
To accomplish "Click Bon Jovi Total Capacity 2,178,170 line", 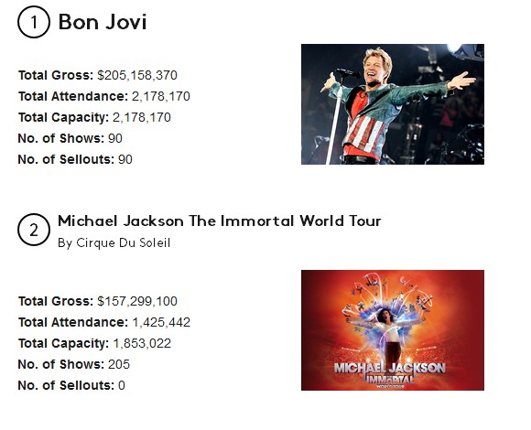I will [x=94, y=117].
